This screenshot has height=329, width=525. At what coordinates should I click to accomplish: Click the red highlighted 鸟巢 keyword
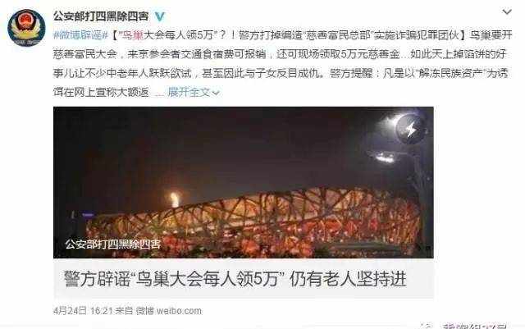[x=132, y=35]
